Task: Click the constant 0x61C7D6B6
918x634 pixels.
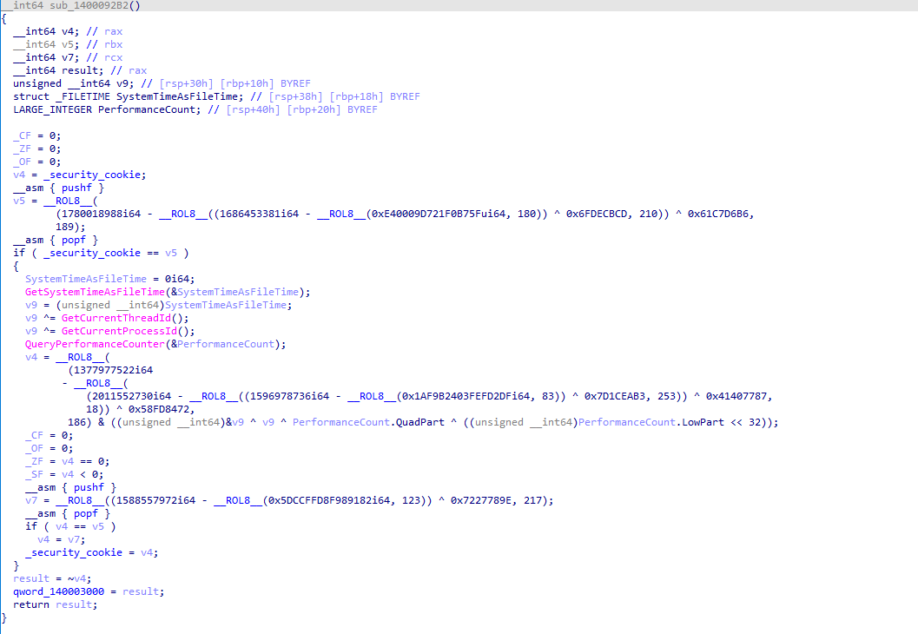Action: (717, 214)
